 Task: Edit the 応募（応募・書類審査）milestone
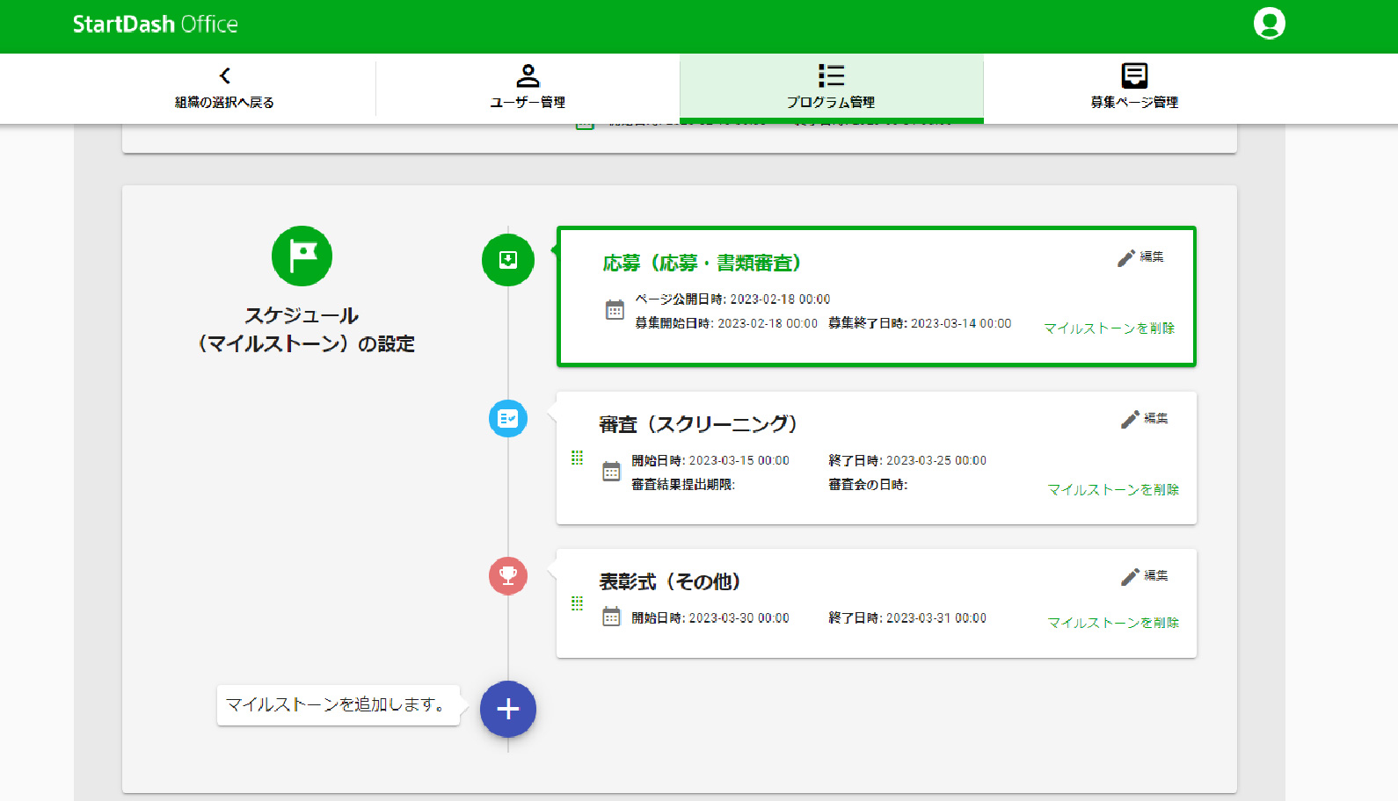pyautogui.click(x=1140, y=257)
